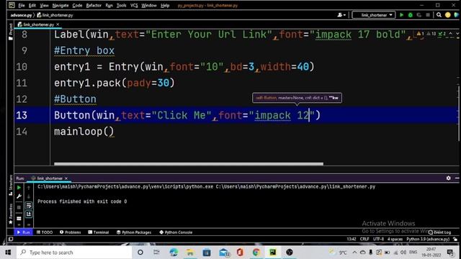Viewport: 461px width, 259px height.
Task: Open the Refactor menu
Action: click(x=94, y=5)
